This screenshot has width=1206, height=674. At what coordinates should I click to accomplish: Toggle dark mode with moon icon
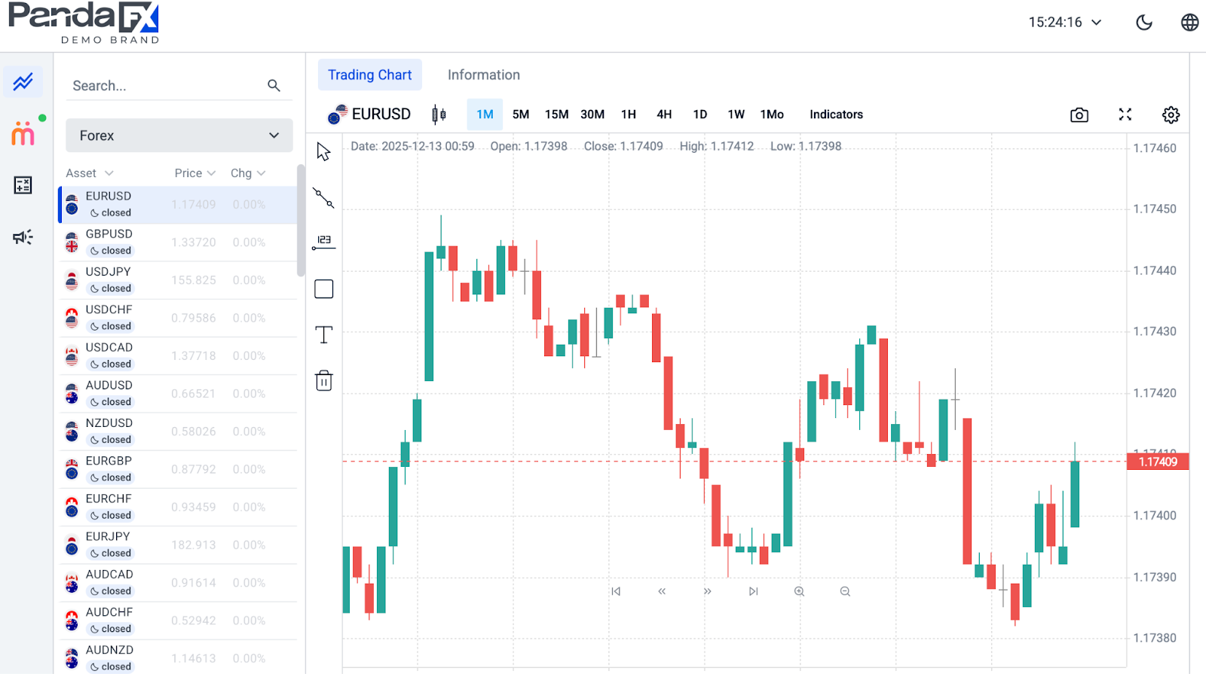coord(1143,23)
